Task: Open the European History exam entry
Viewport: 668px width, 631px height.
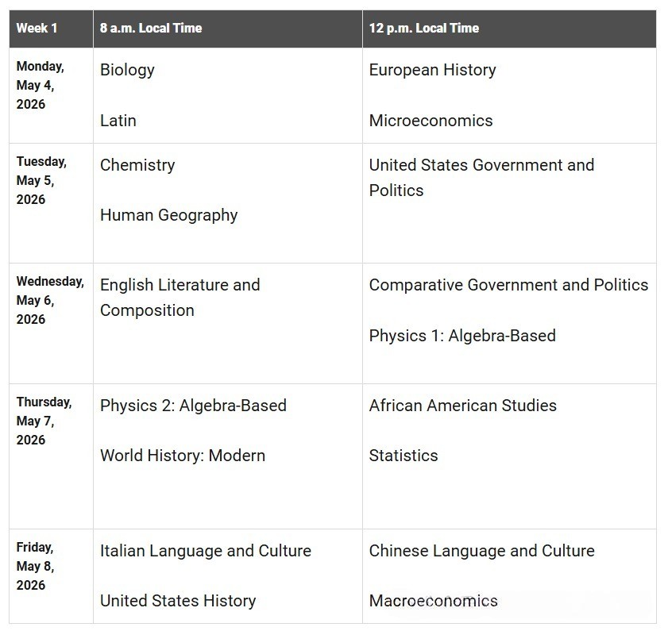Action: click(432, 70)
